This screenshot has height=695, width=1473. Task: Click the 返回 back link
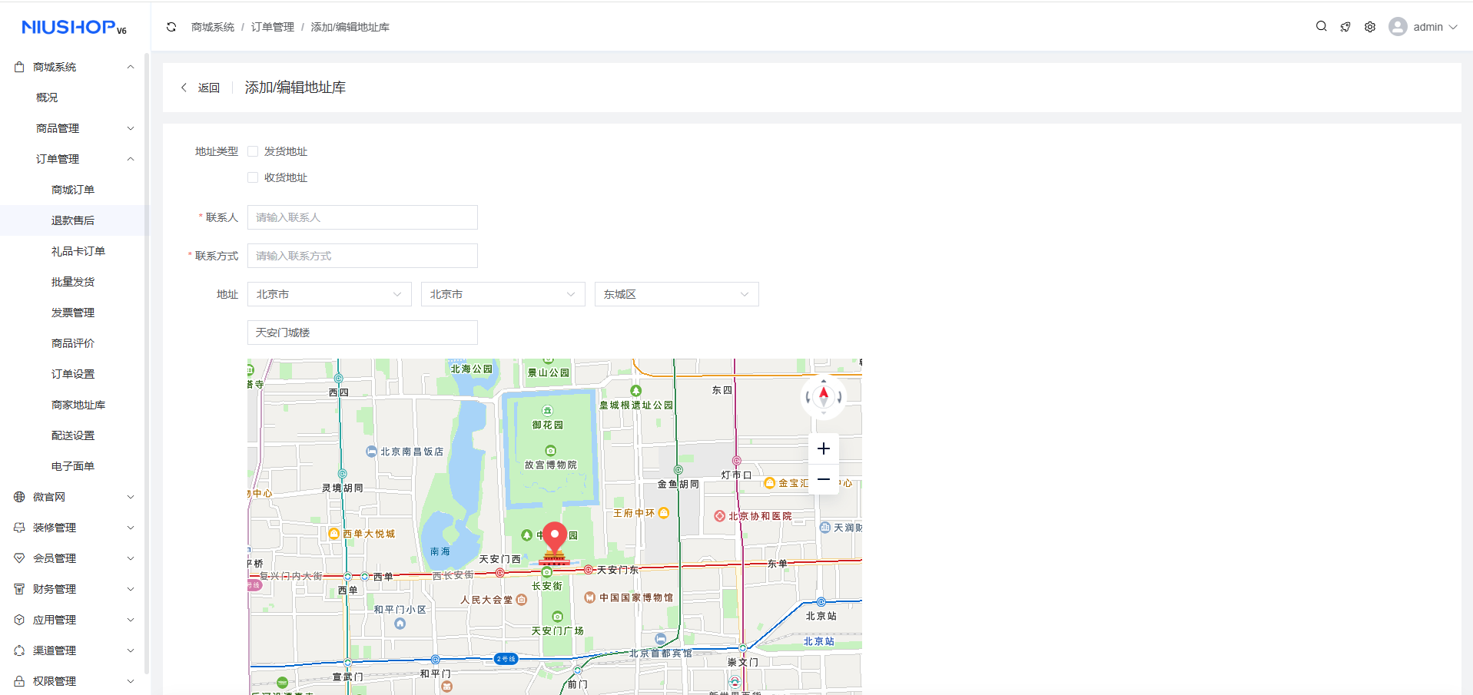[201, 88]
